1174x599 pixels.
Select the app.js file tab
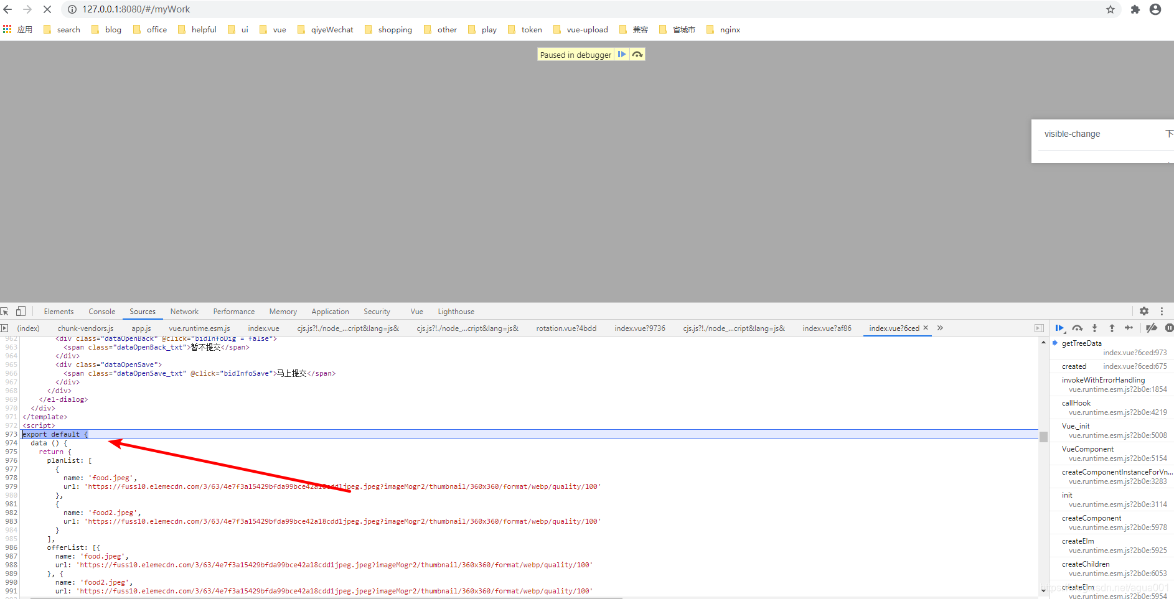[x=141, y=328]
